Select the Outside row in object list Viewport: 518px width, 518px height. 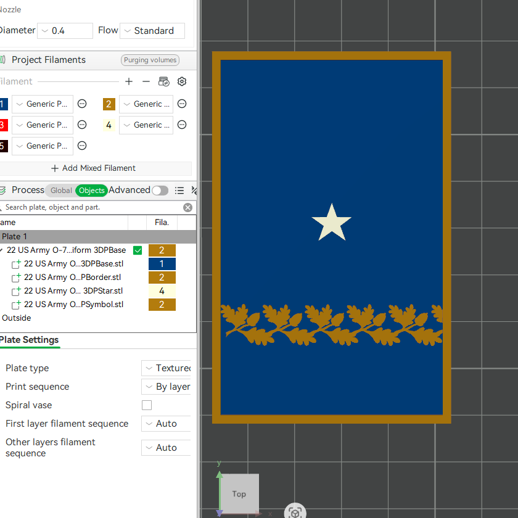point(98,318)
